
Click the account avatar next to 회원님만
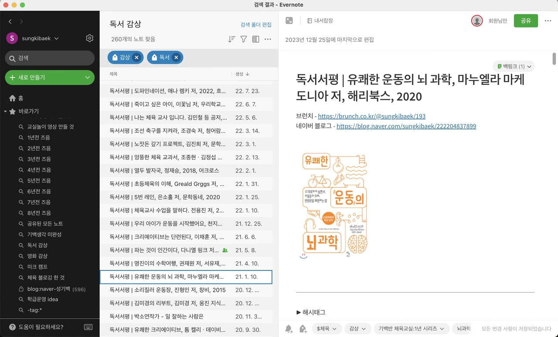click(477, 20)
